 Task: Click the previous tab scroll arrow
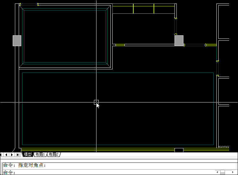tap(7, 155)
